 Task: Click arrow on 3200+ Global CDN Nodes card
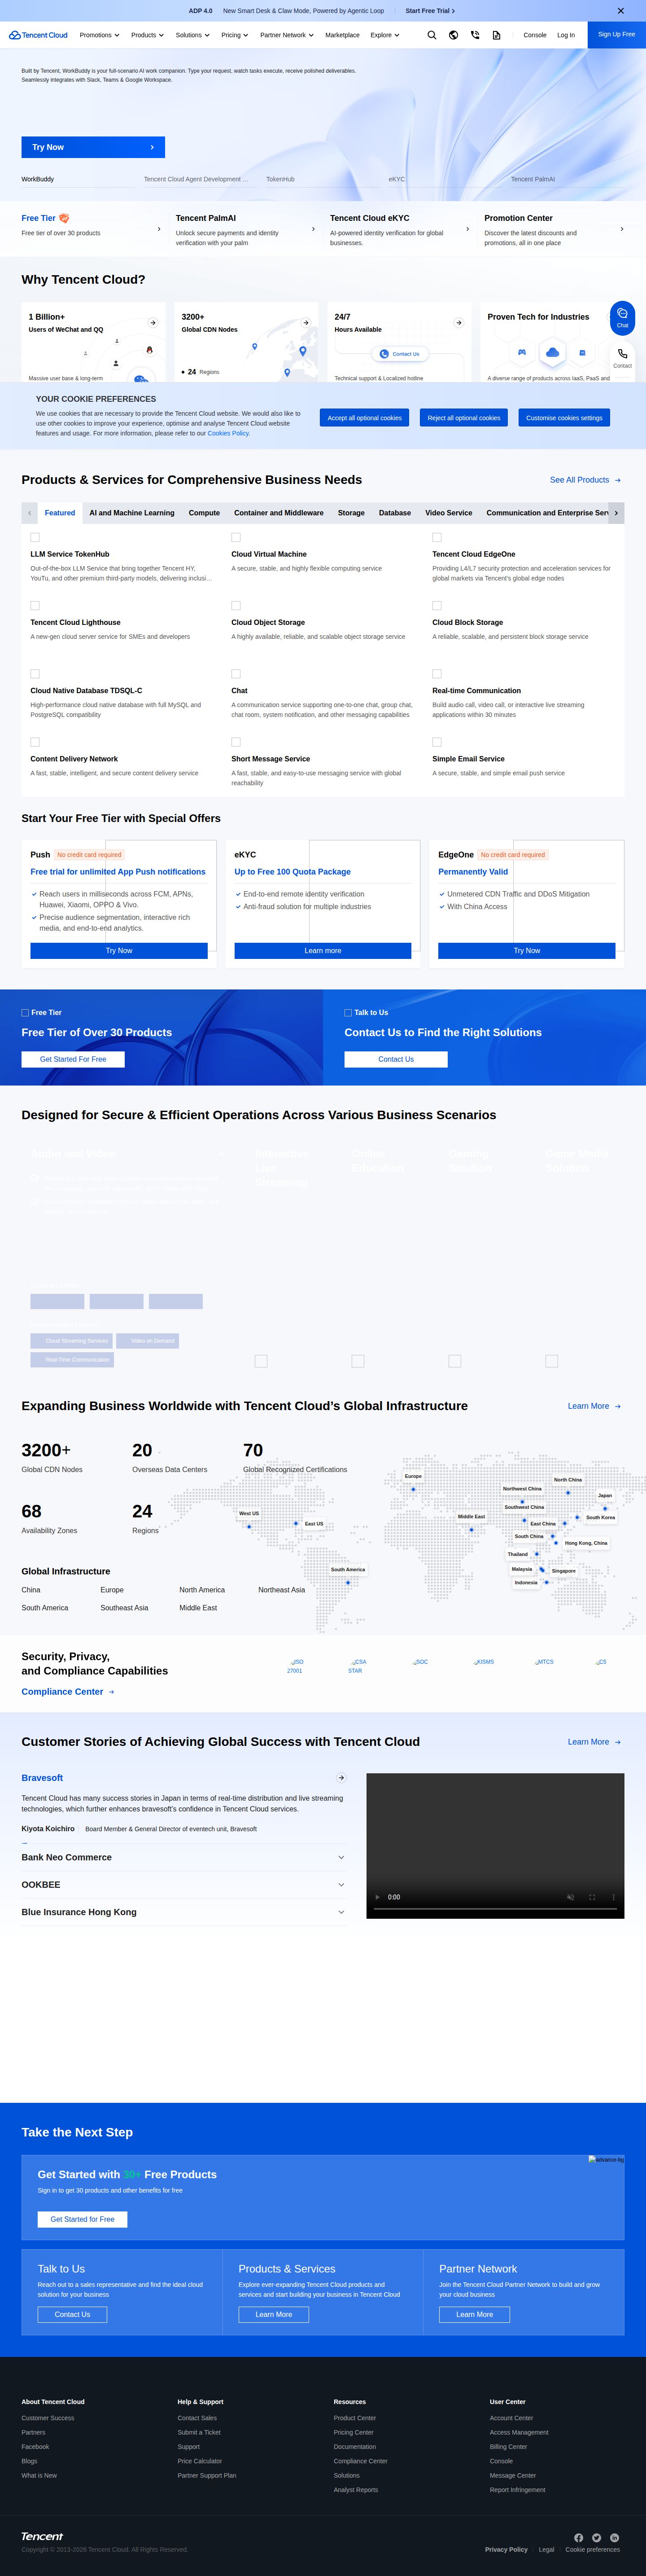[x=306, y=323]
